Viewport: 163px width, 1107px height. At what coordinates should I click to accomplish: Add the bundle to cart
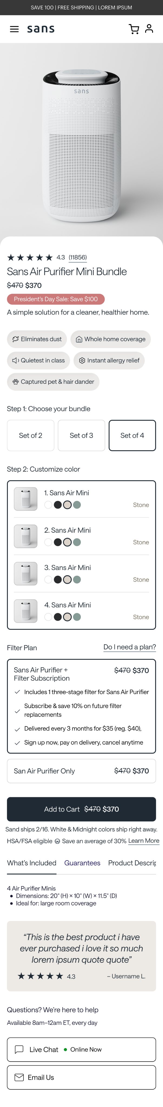click(81, 809)
